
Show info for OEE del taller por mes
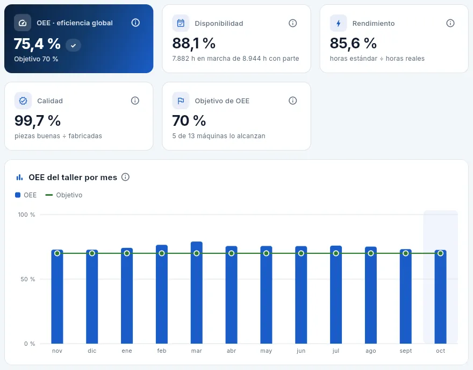pyautogui.click(x=125, y=177)
